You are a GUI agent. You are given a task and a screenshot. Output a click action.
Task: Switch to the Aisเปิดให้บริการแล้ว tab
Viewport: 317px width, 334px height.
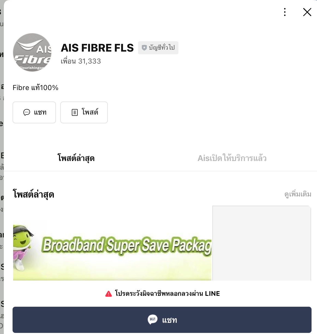(x=232, y=158)
